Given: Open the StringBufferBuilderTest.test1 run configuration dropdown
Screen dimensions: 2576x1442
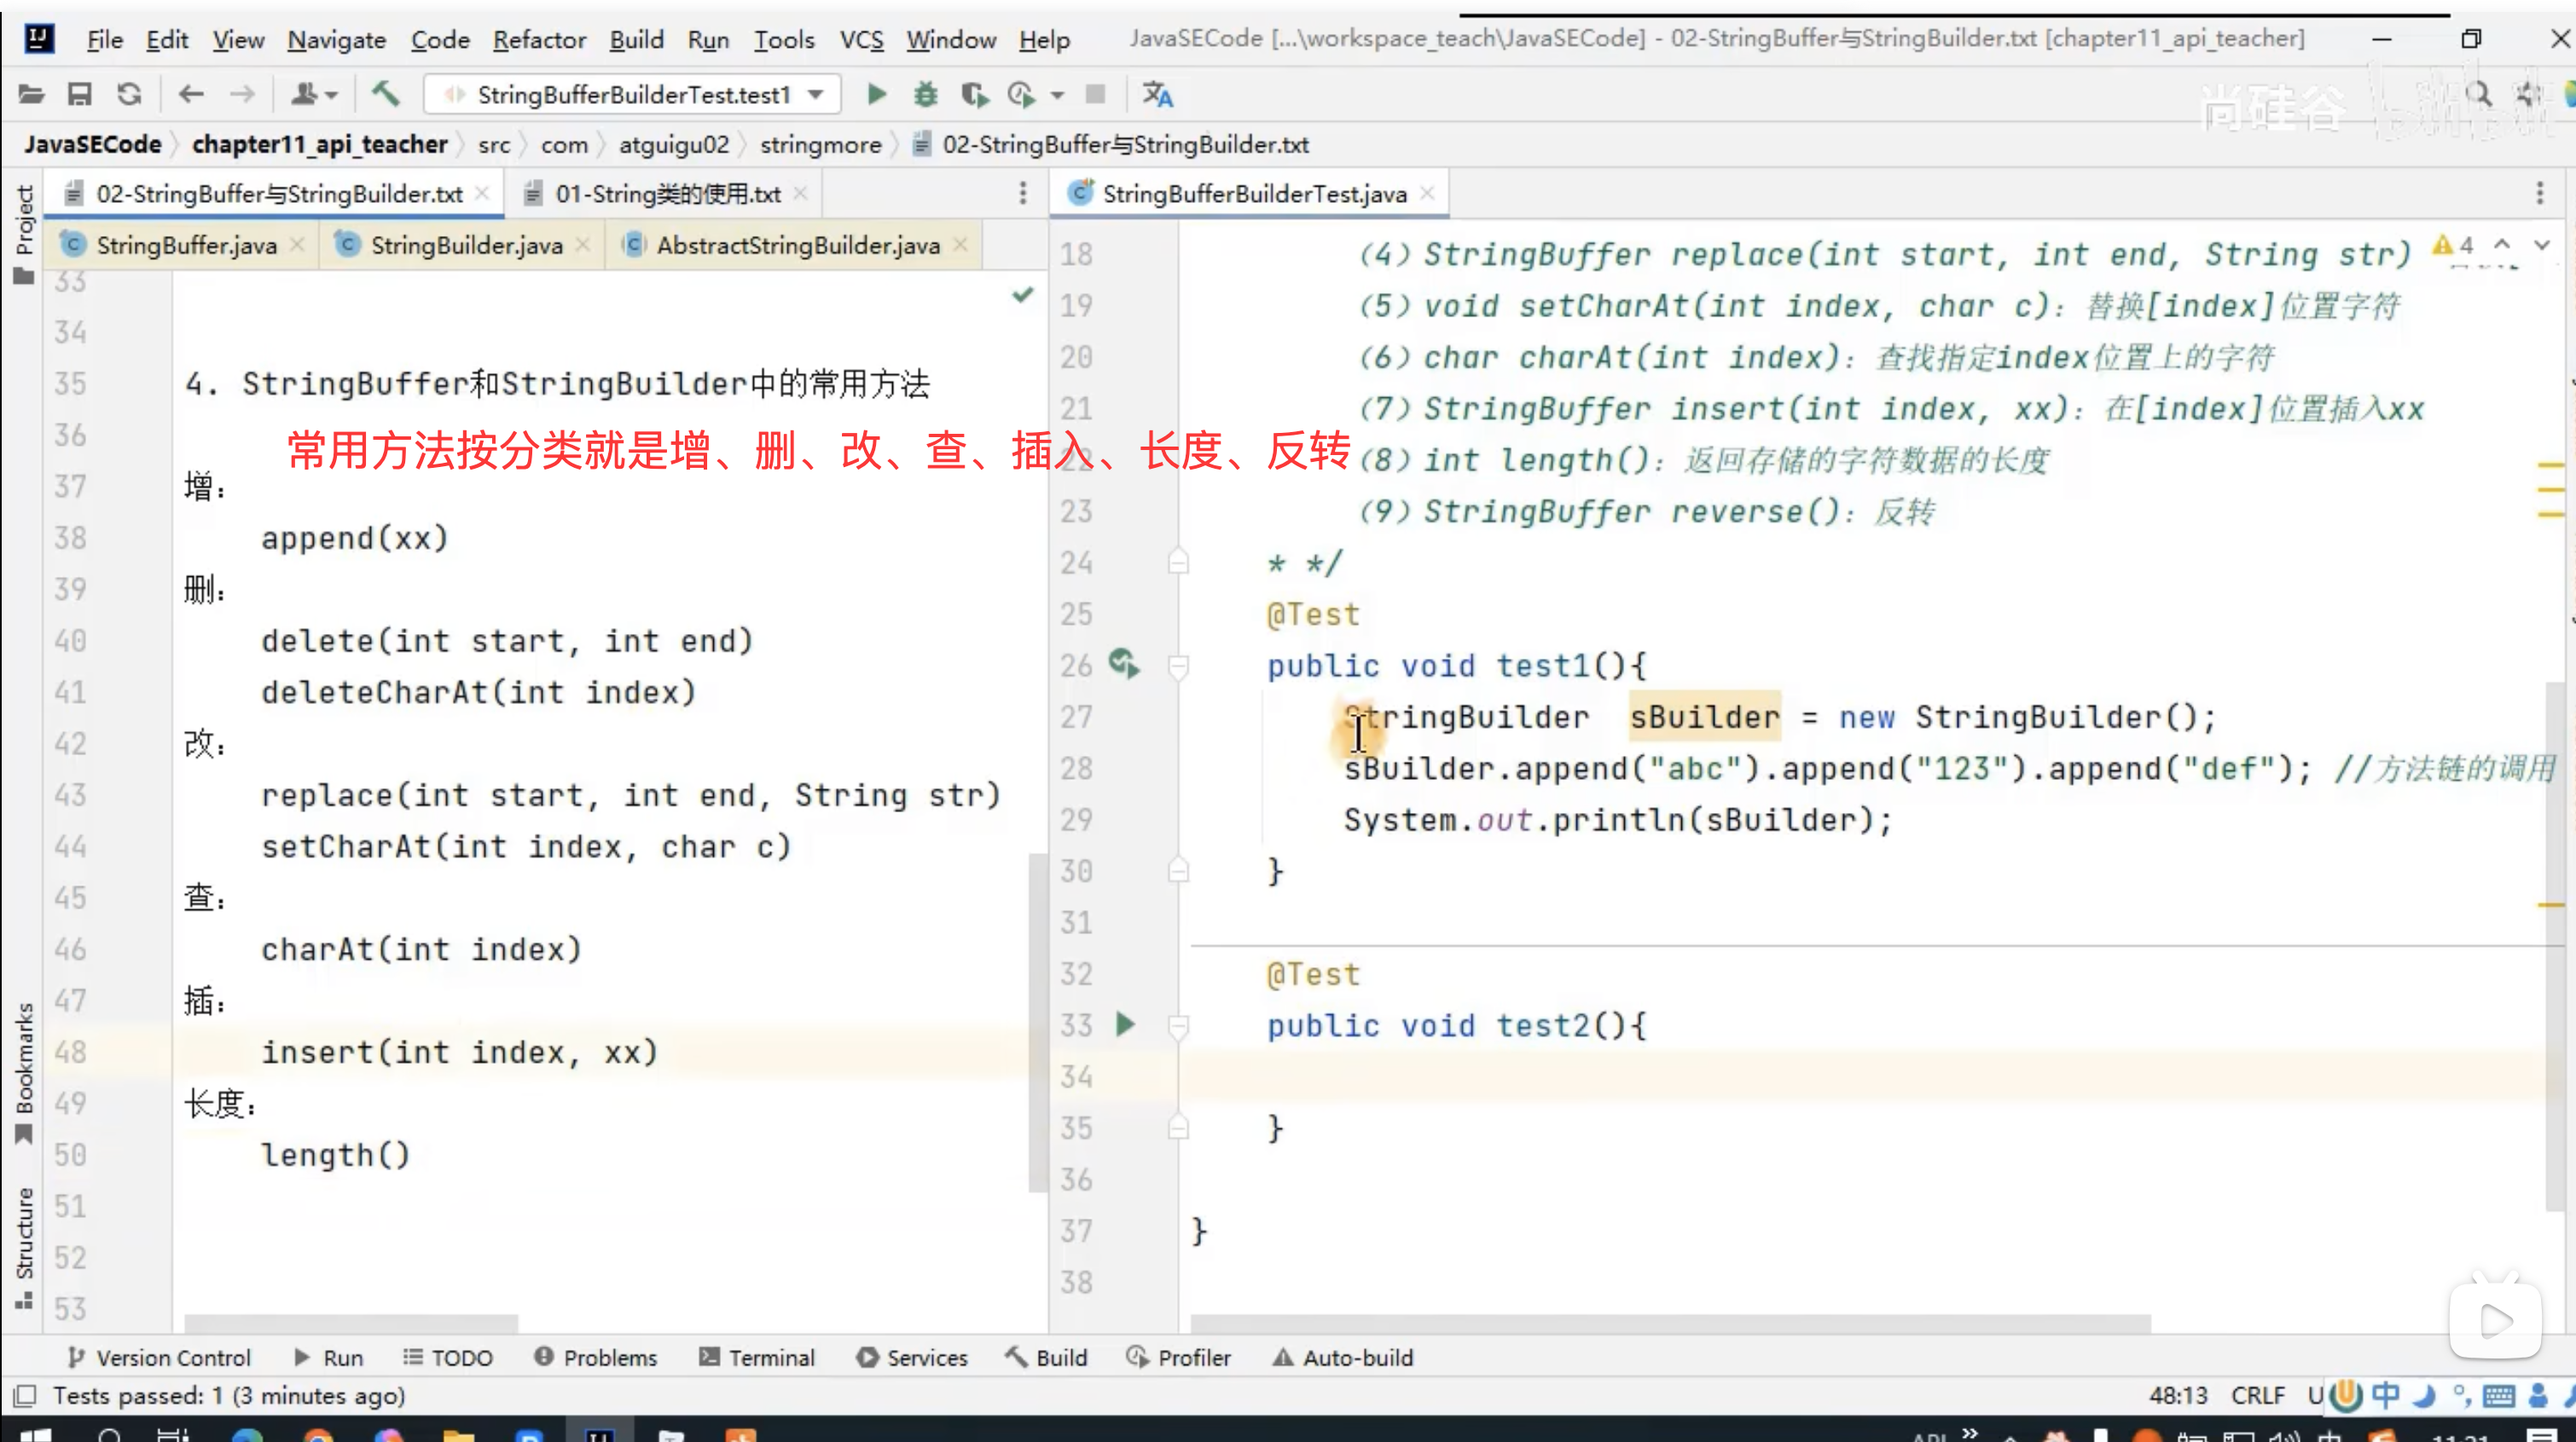Looking at the screenshot, I should pos(632,95).
